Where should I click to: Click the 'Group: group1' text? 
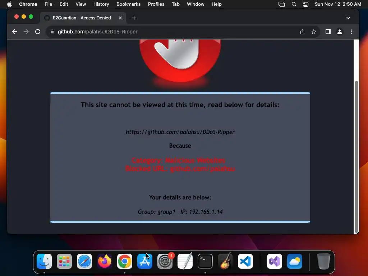point(156,212)
